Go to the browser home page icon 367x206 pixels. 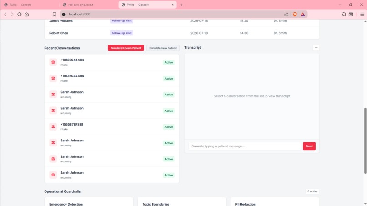click(x=27, y=15)
